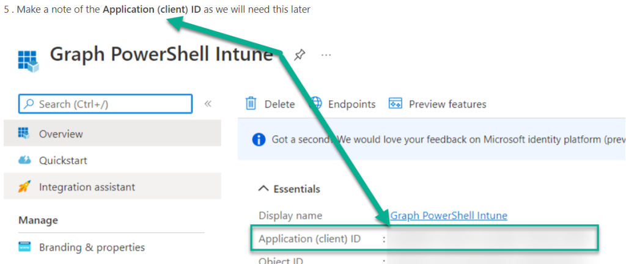This screenshot has height=264, width=626.
Task: Collapse the Essentials section
Action: click(289, 189)
